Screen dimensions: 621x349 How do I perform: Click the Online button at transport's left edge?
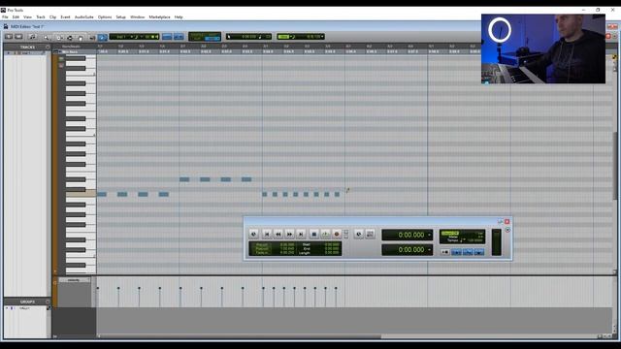[x=254, y=235]
